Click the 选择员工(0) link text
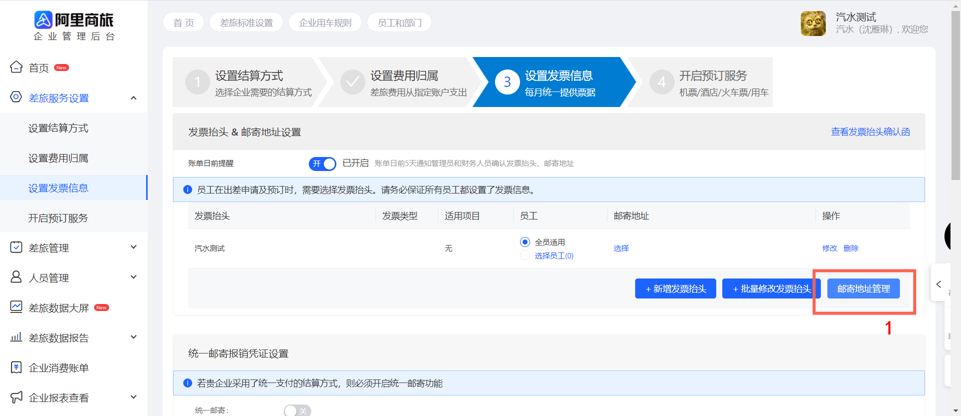Image resolution: width=961 pixels, height=416 pixels. point(554,255)
